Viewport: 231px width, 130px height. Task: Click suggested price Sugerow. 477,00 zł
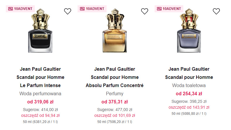point(114,110)
